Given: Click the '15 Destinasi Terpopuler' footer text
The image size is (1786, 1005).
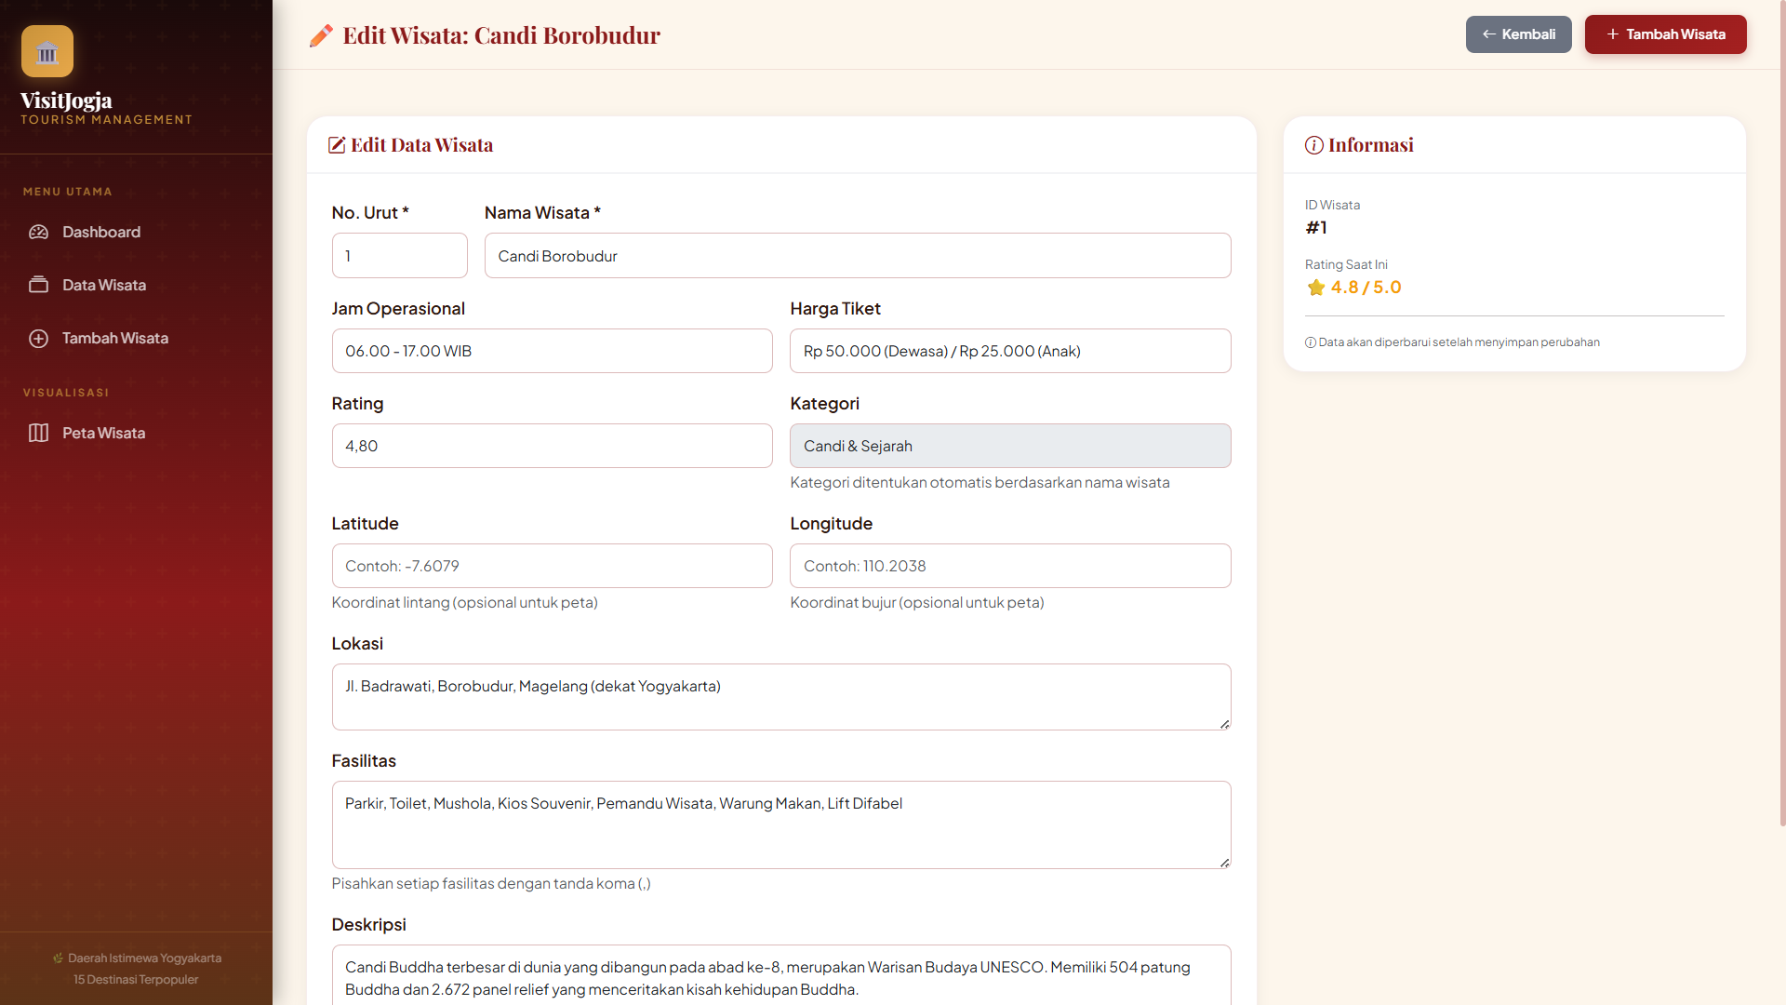Looking at the screenshot, I should 136,979.
